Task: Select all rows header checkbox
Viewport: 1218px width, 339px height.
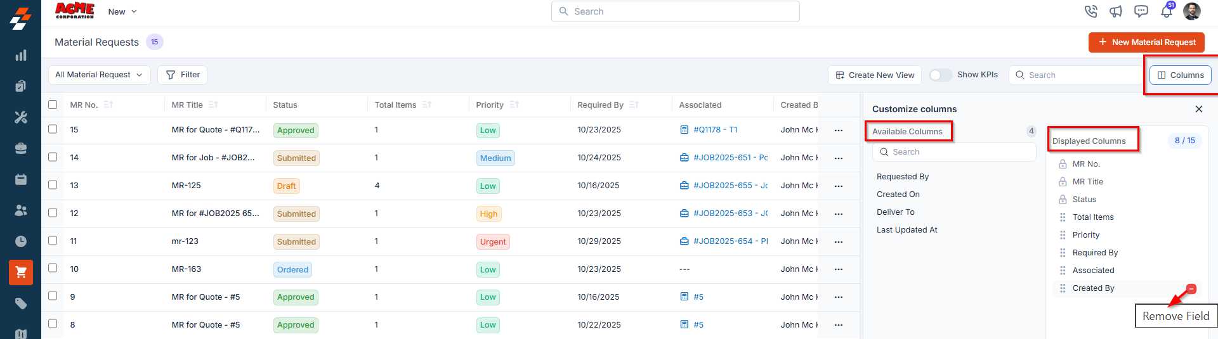Action: 53,105
